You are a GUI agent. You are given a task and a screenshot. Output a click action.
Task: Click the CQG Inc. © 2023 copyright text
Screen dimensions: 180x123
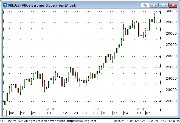pyautogui.click(x=12, y=121)
